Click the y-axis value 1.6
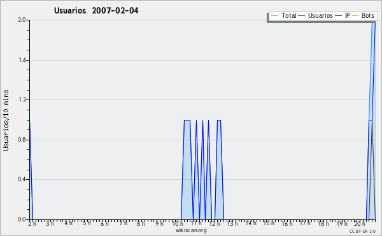 [22, 60]
